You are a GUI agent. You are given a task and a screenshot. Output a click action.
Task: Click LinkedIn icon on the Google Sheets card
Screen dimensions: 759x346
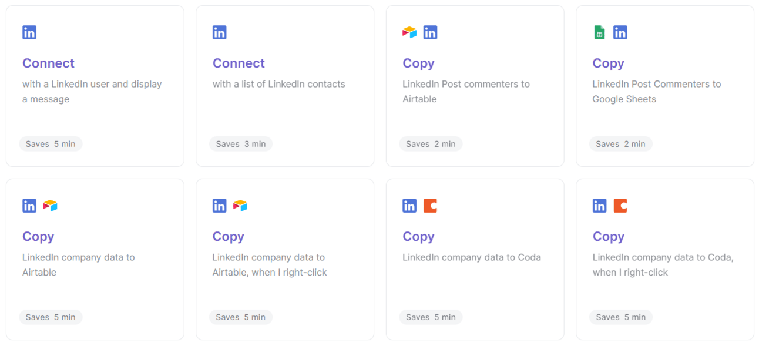coord(620,32)
